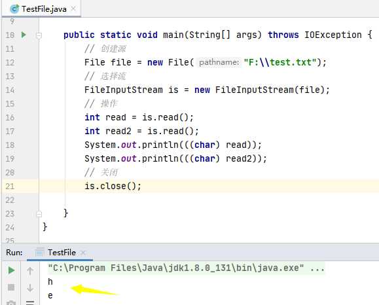Screen dimensions: 379x305
Task: Click 'int read = is.read();' on line 16
Action: pyautogui.click(x=139, y=117)
